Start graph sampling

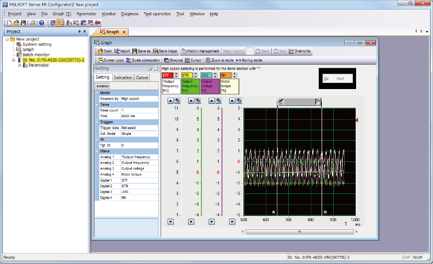[338, 79]
